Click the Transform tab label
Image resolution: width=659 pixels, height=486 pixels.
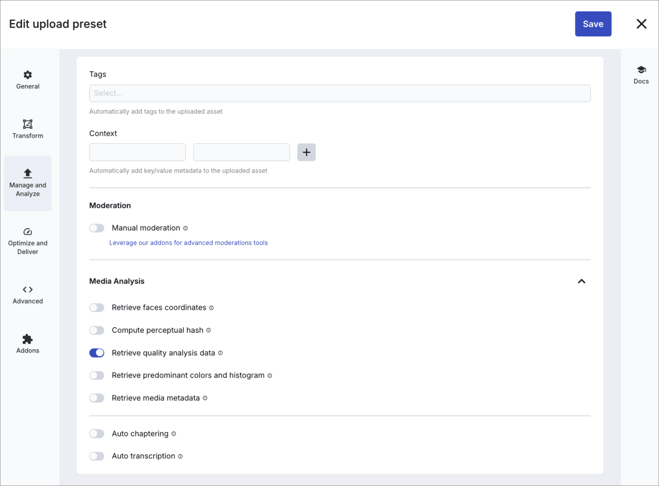27,136
